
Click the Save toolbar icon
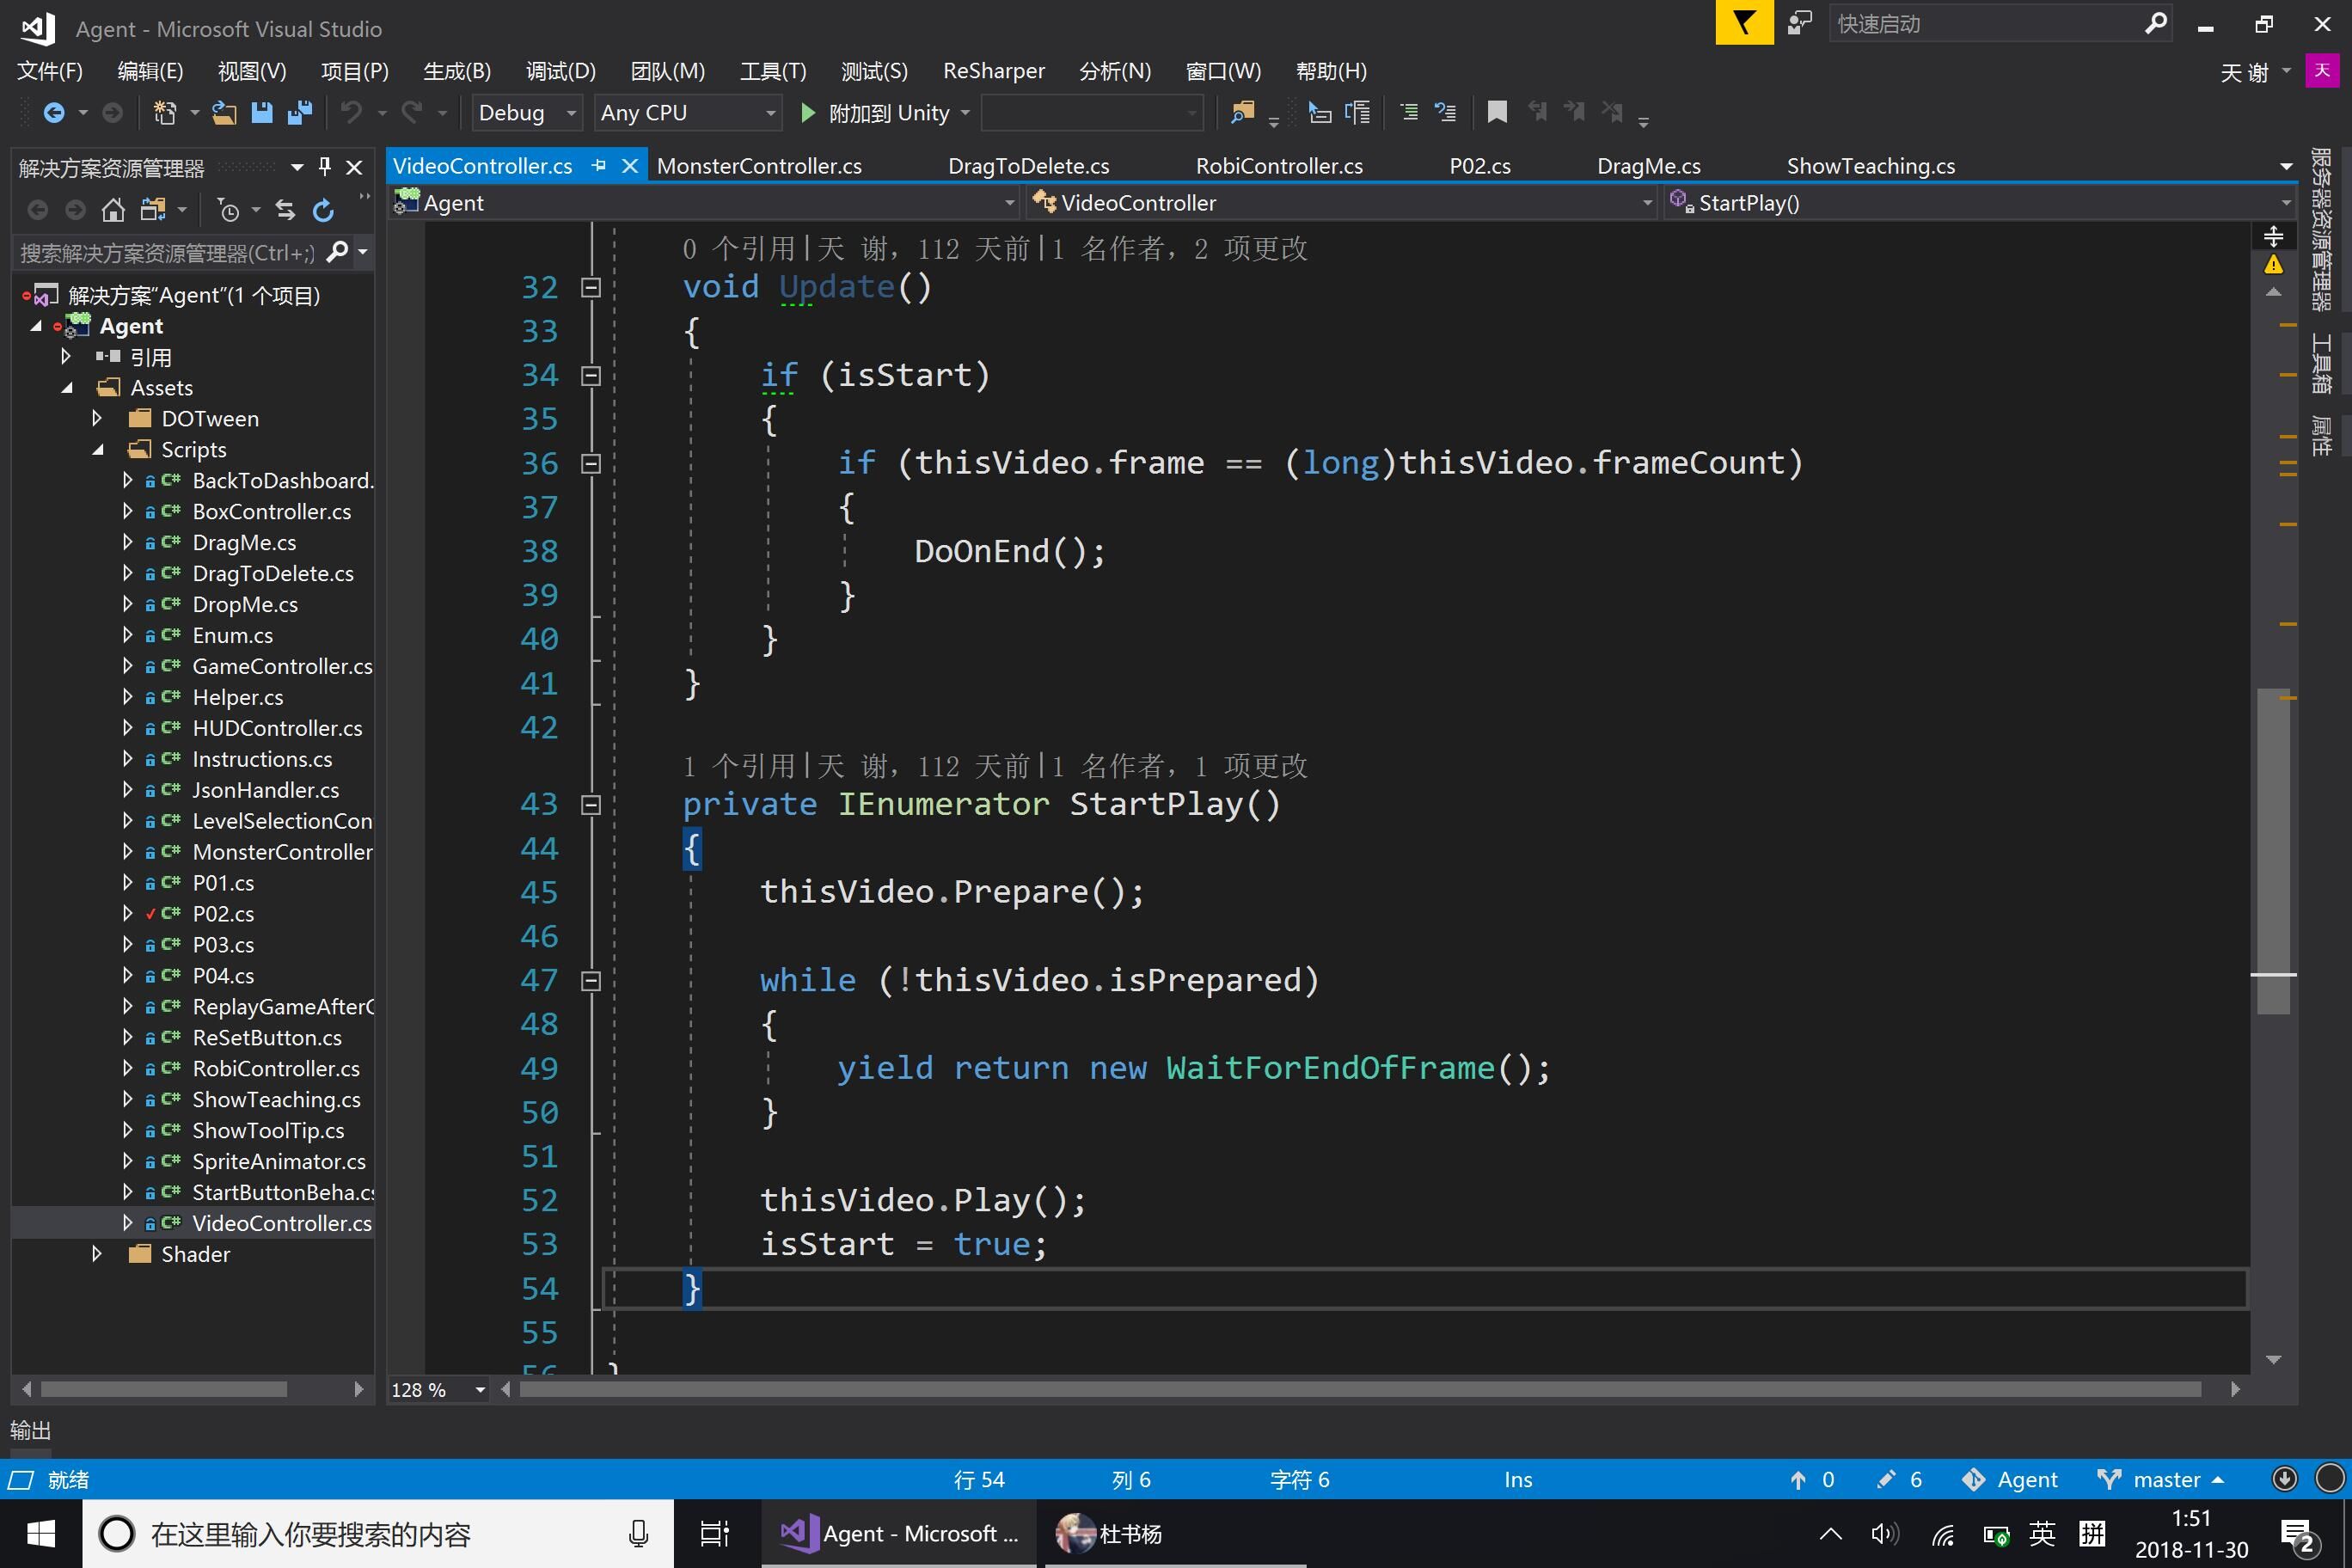(262, 113)
